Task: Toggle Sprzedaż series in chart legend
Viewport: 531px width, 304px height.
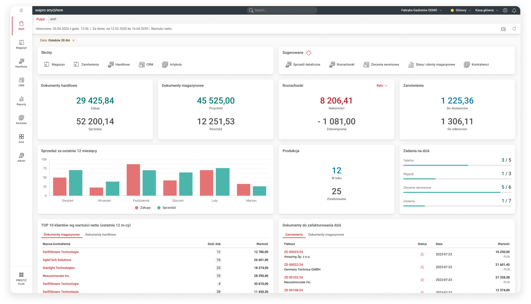Action: [x=167, y=208]
